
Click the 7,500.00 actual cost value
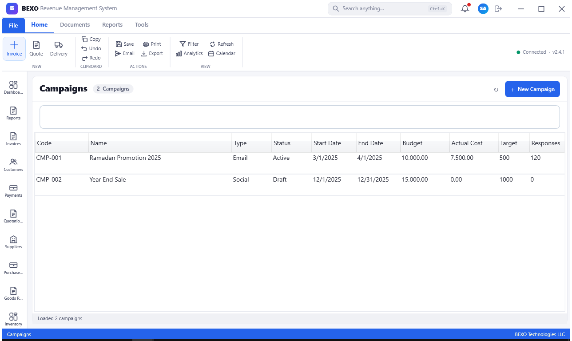[462, 158]
